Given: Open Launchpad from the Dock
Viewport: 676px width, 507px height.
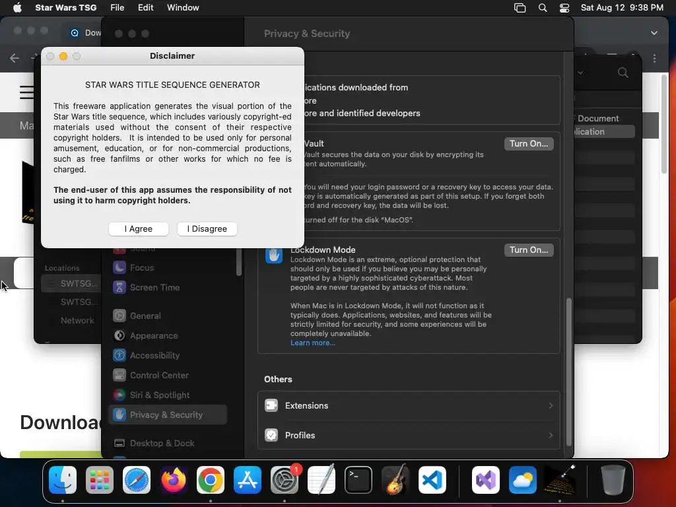Looking at the screenshot, I should pyautogui.click(x=100, y=480).
